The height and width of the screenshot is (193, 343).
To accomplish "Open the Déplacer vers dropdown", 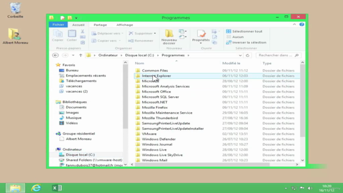I will (107, 33).
